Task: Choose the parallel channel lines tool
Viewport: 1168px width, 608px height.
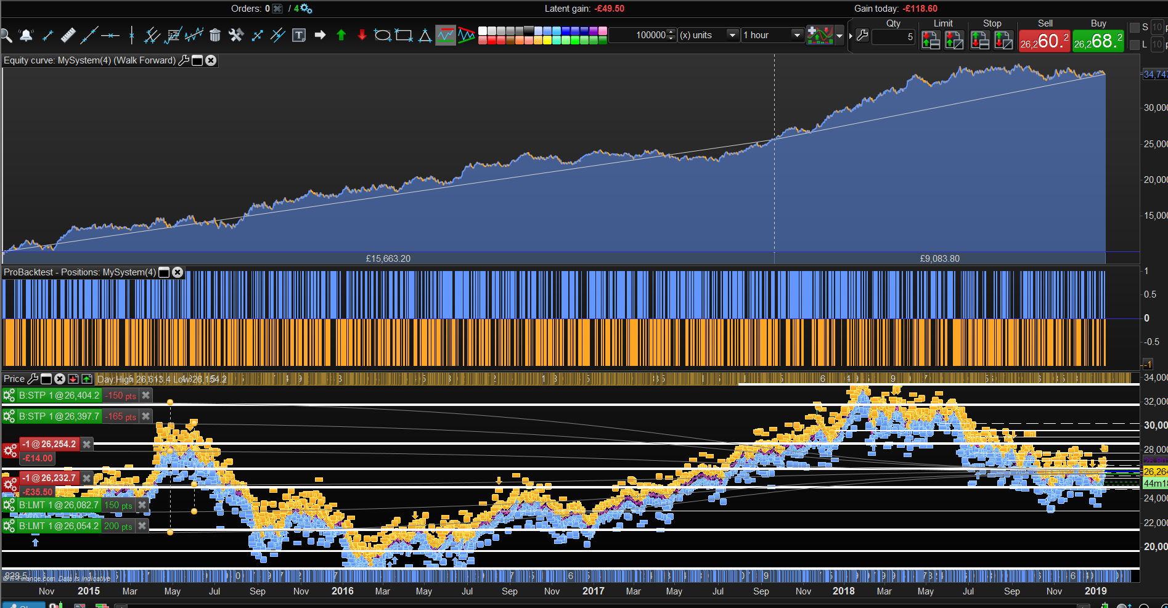Action: pos(152,35)
